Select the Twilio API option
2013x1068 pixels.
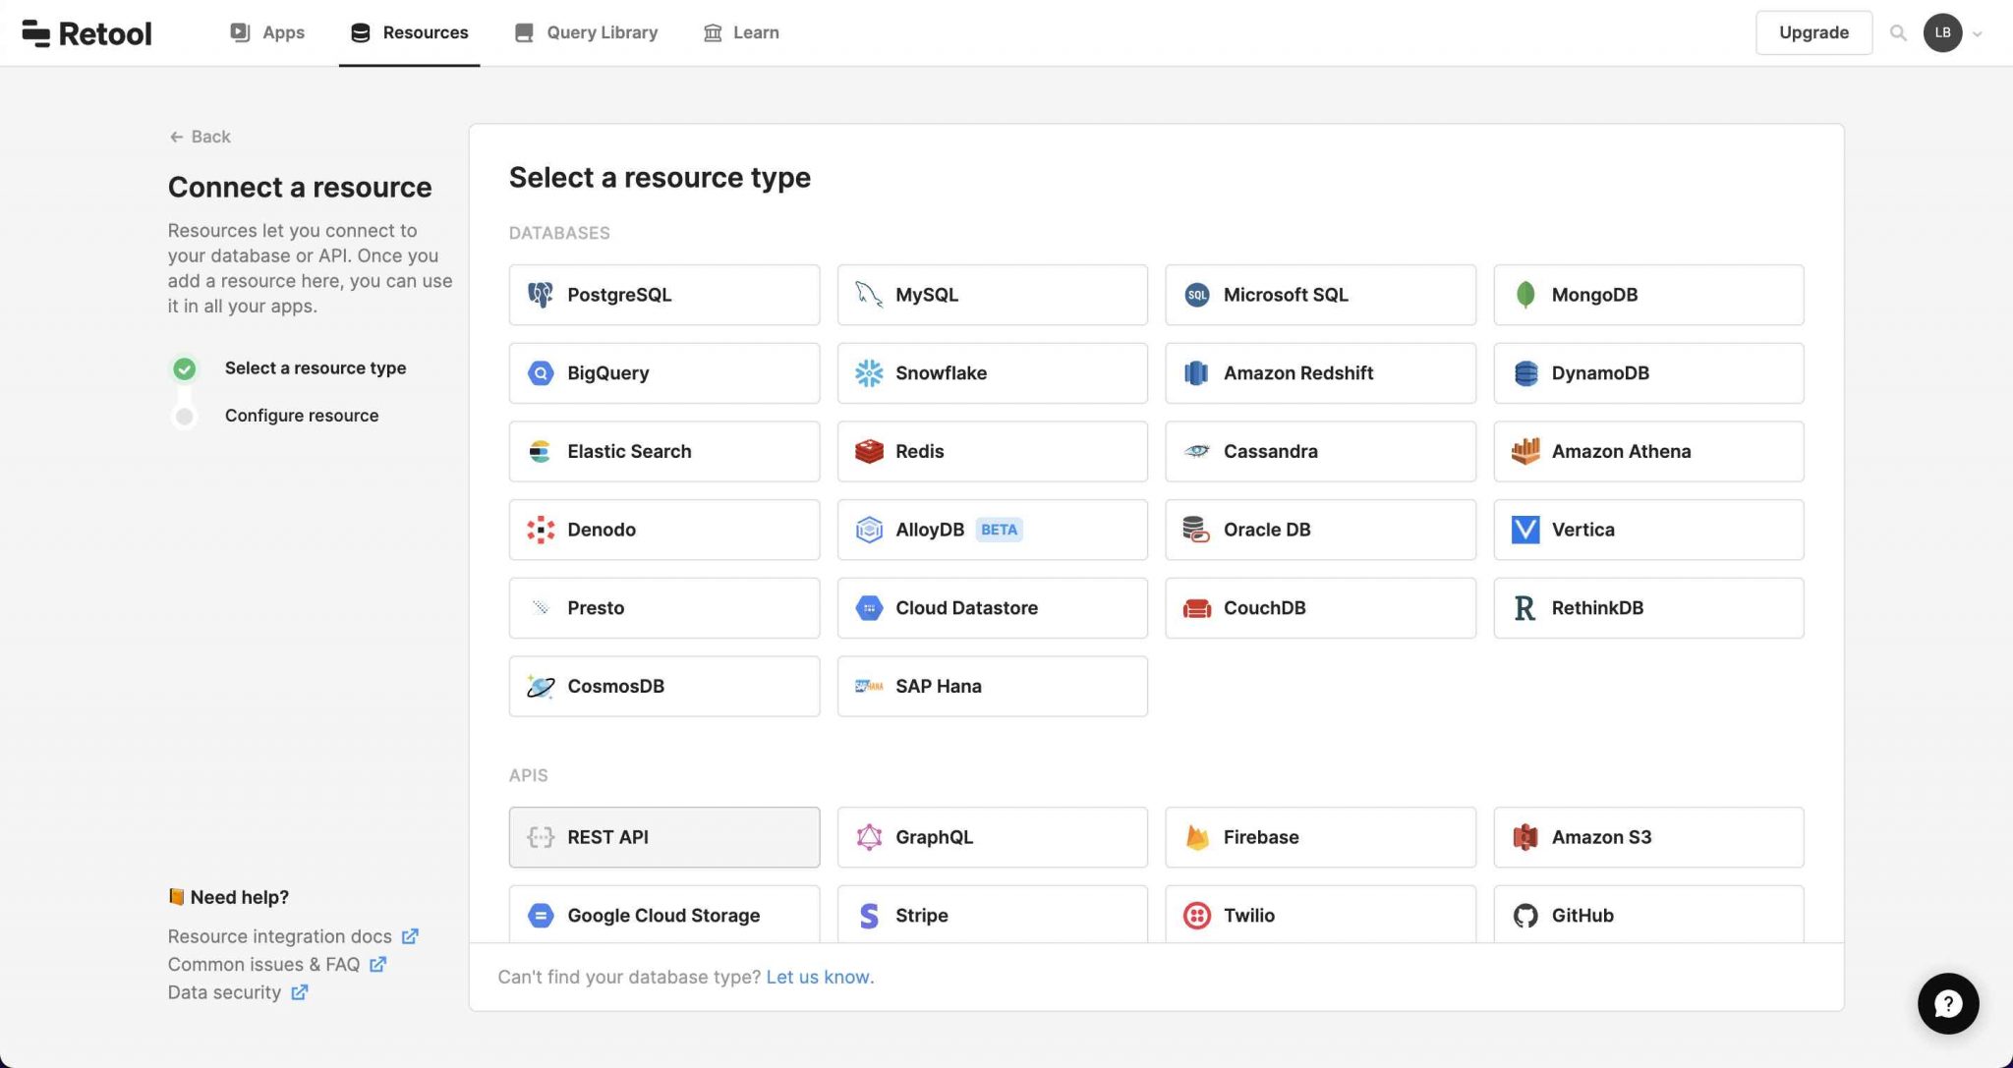1319,915
